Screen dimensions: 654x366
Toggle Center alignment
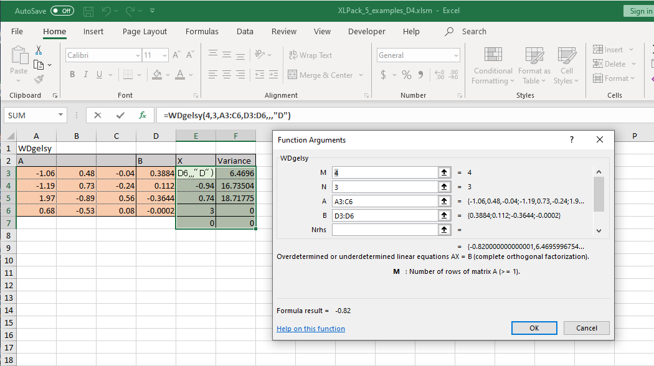click(x=227, y=75)
